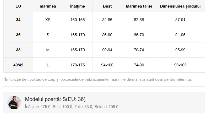Click the Marimea taliei column header
Image resolution: width=213 pixels, height=119 pixels.
pos(139,6)
